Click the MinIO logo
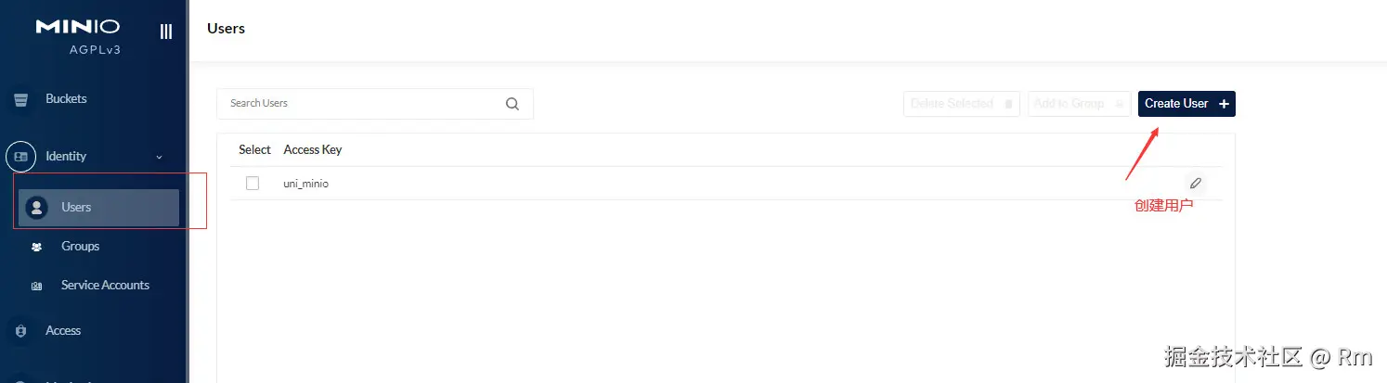 coord(78,27)
